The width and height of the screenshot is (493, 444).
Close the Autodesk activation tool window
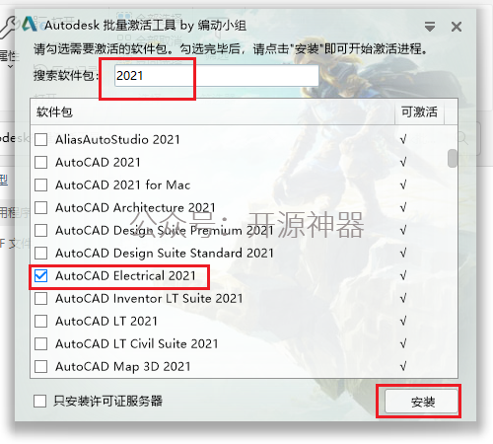click(x=457, y=27)
